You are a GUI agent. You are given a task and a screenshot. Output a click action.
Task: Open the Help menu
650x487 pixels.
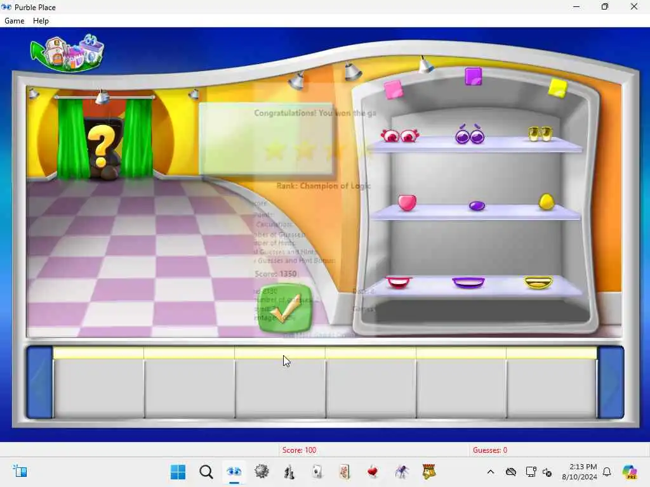41,21
